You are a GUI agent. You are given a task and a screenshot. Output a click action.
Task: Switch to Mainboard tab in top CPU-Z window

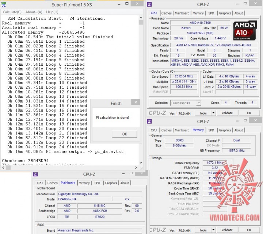click(x=182, y=13)
